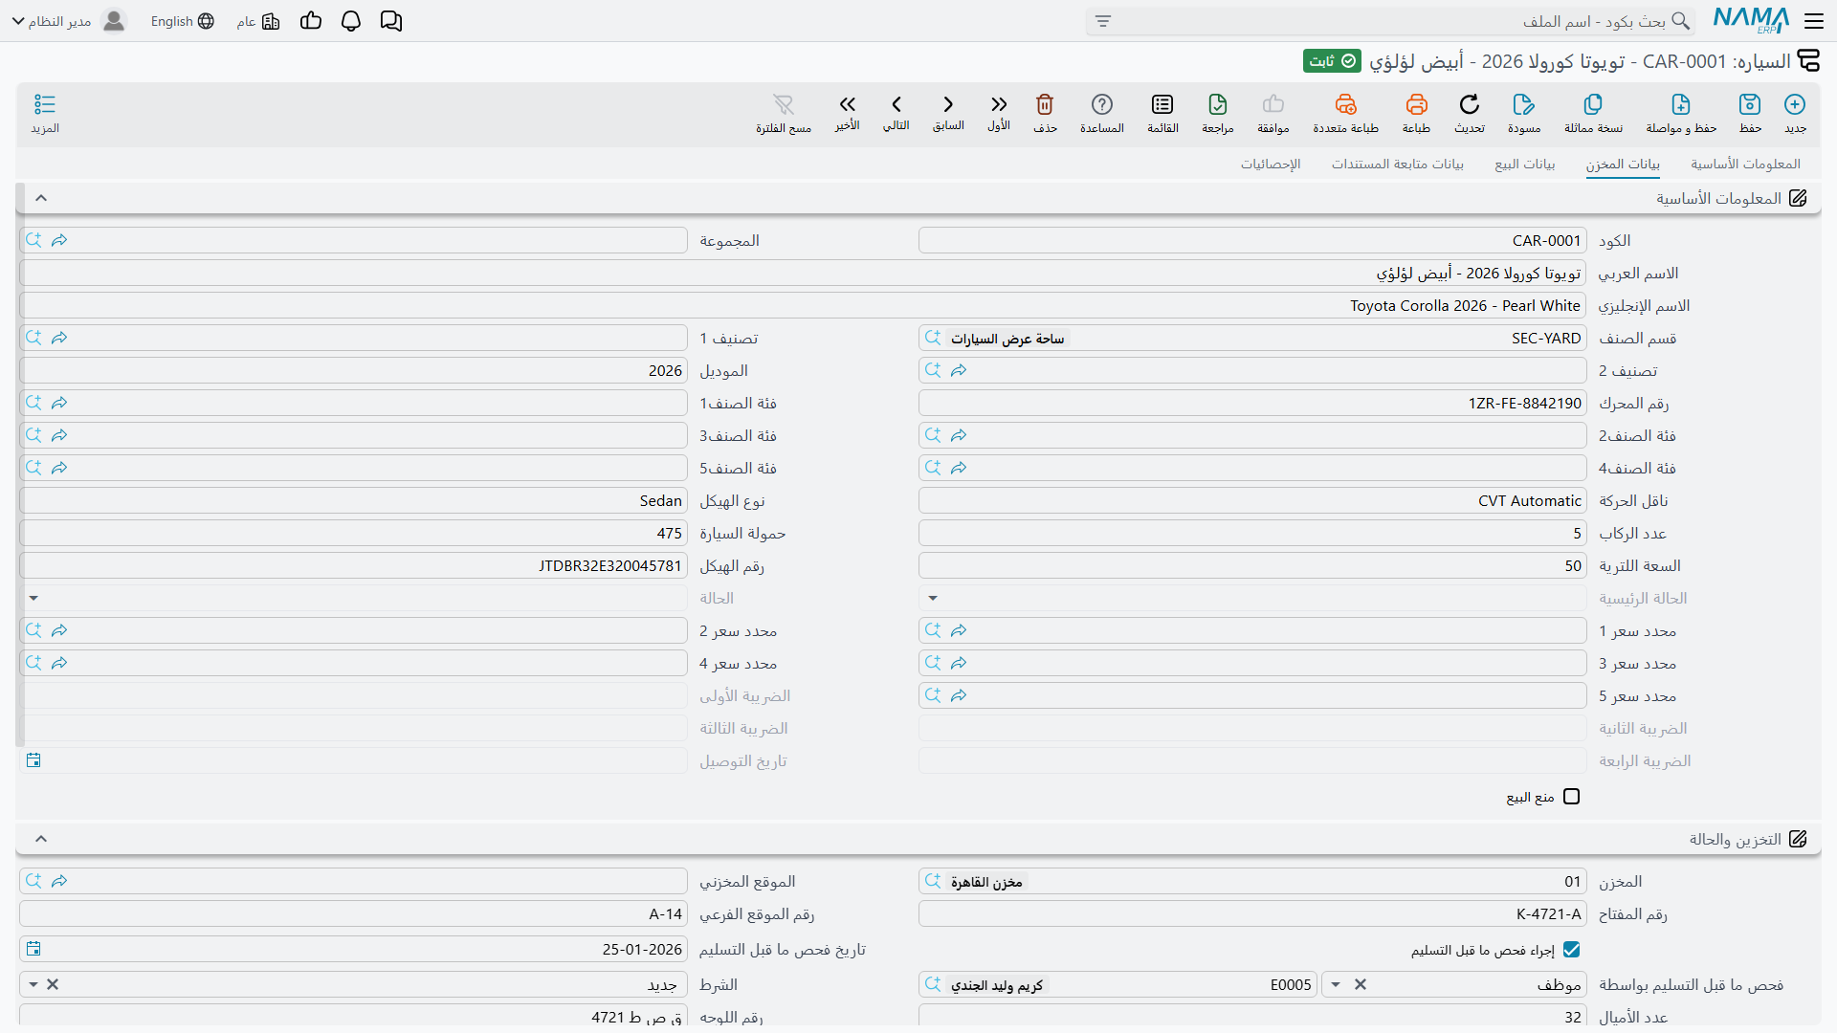Open the الحالة dropdown
This screenshot has height=1033, width=1837.
pos(33,598)
